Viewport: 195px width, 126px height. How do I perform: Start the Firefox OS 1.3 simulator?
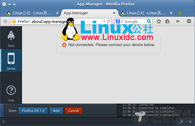[x=33, y=111]
